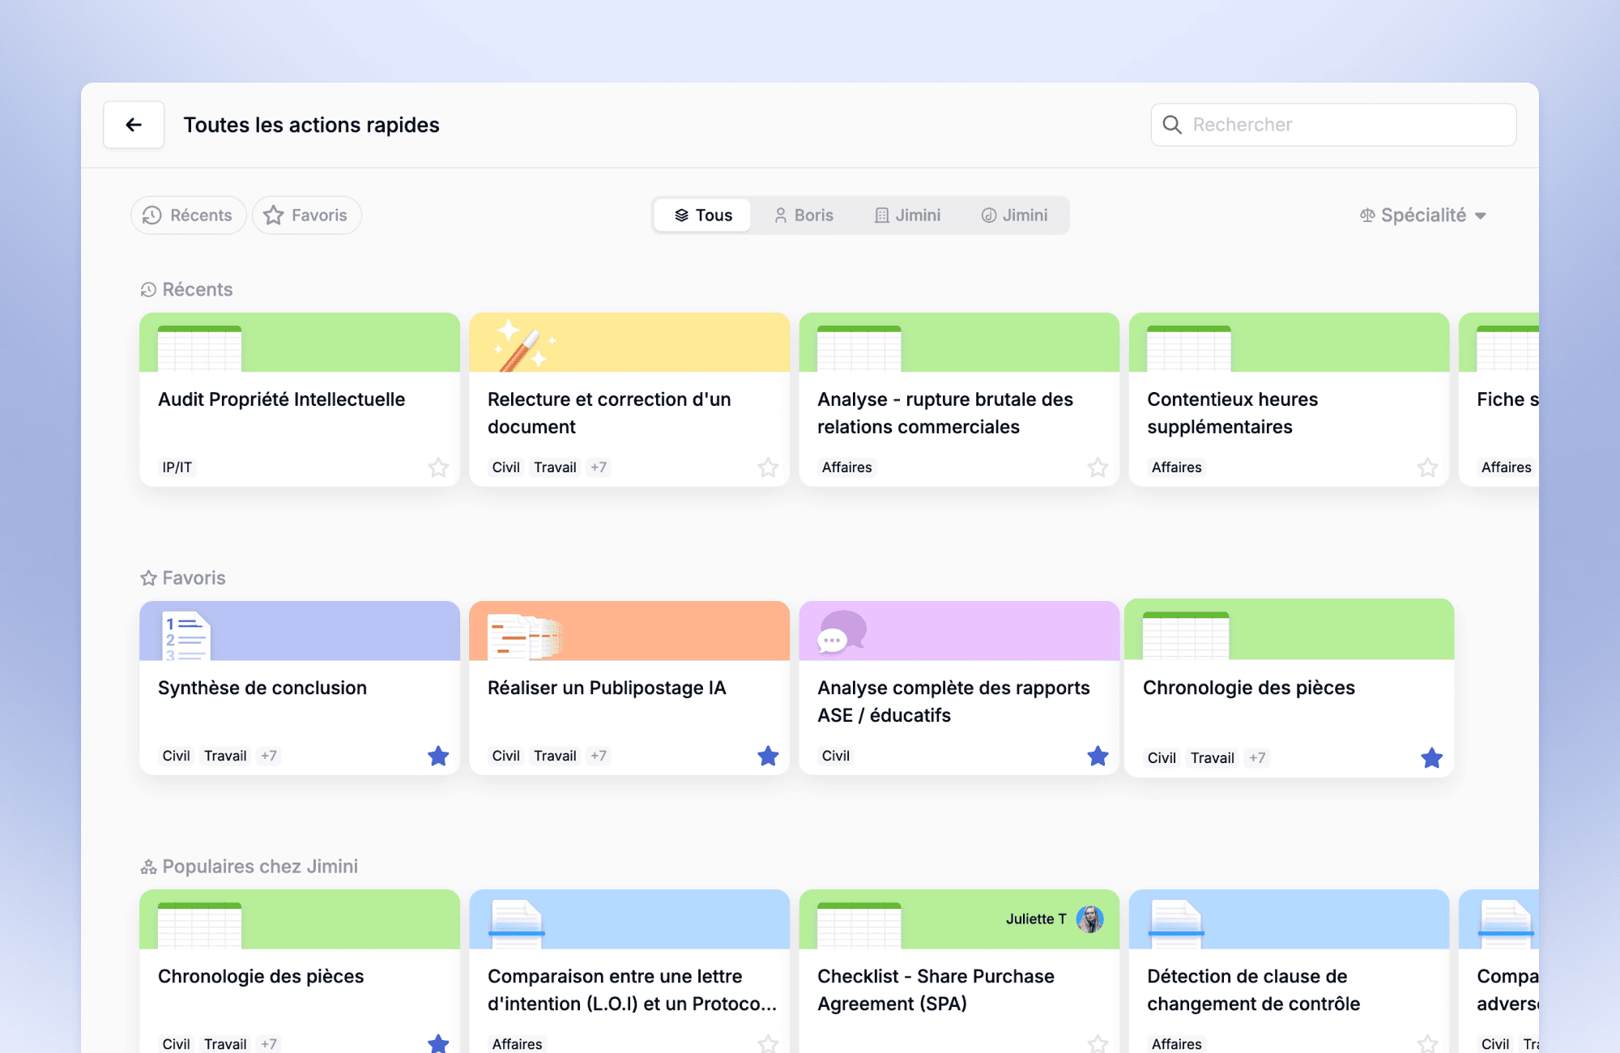This screenshot has height=1053, width=1620.
Task: Favorite the Audit Propriété Intellectuelle card
Action: pyautogui.click(x=438, y=467)
